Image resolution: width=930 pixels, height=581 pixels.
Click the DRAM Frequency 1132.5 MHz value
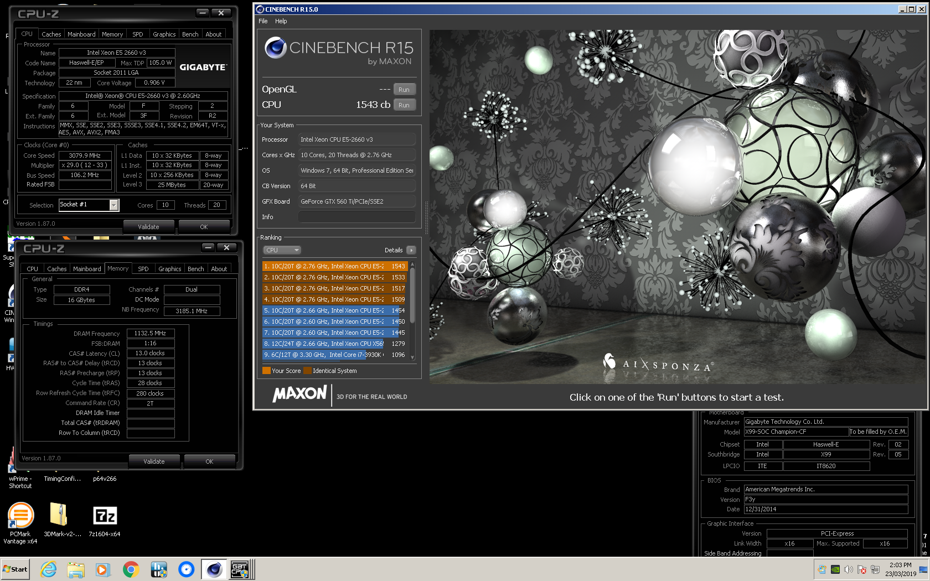click(x=150, y=333)
